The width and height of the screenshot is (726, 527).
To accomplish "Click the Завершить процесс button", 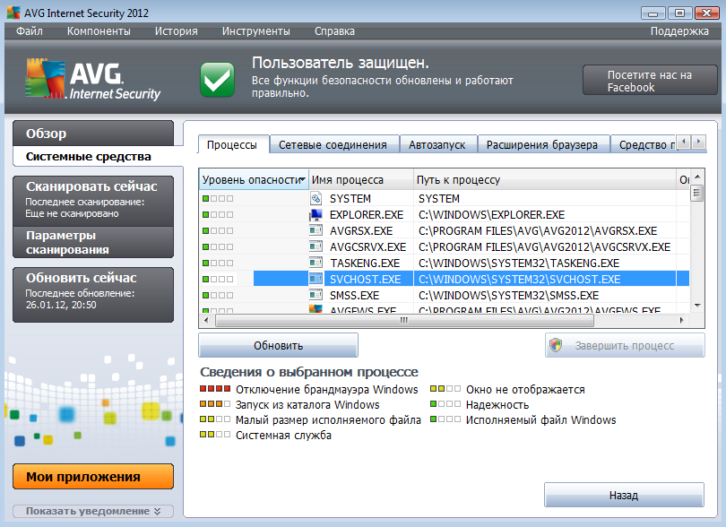I will (625, 345).
